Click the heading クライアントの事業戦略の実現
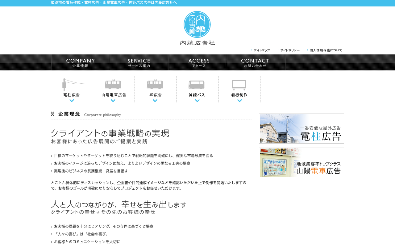Screen dimensions: 395x246 pyautogui.click(x=110, y=133)
